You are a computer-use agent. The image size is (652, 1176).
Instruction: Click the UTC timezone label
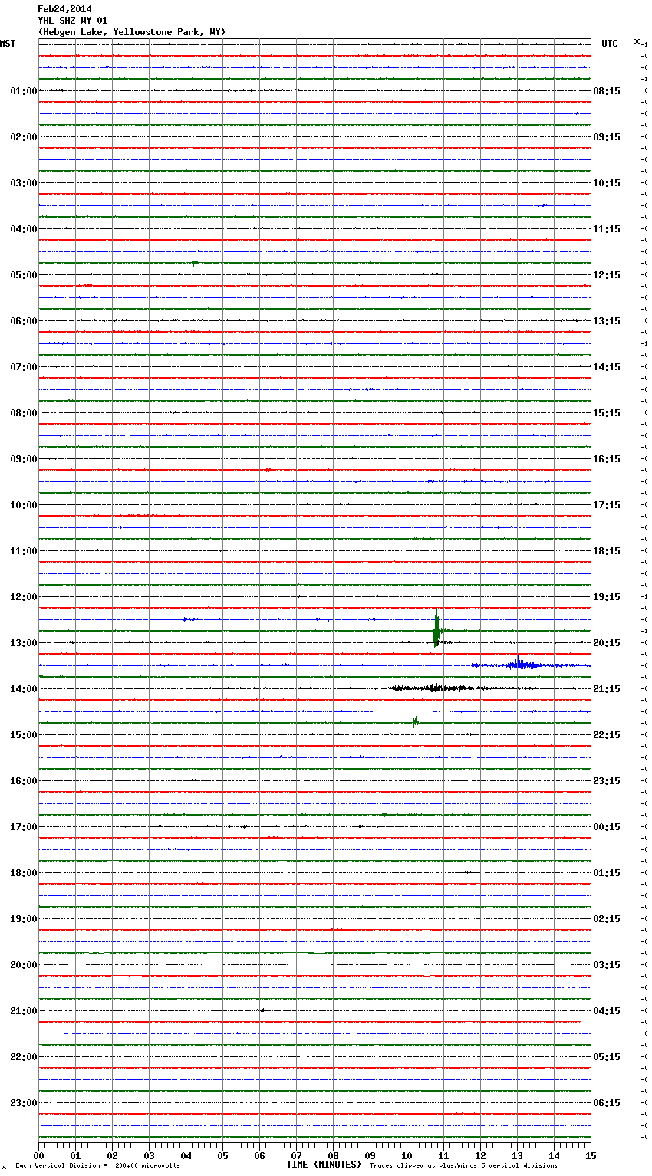[x=610, y=44]
